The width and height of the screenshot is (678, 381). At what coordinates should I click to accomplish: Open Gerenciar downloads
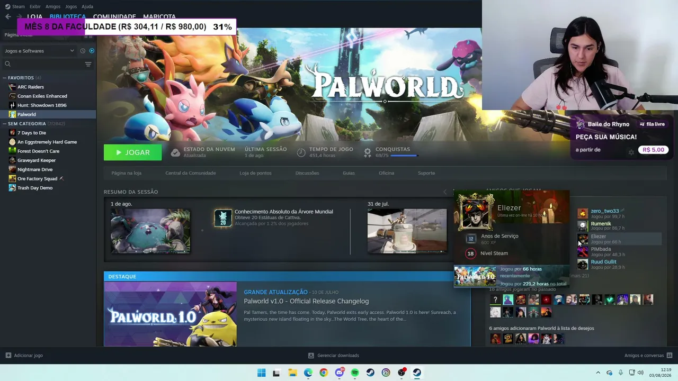tap(334, 356)
